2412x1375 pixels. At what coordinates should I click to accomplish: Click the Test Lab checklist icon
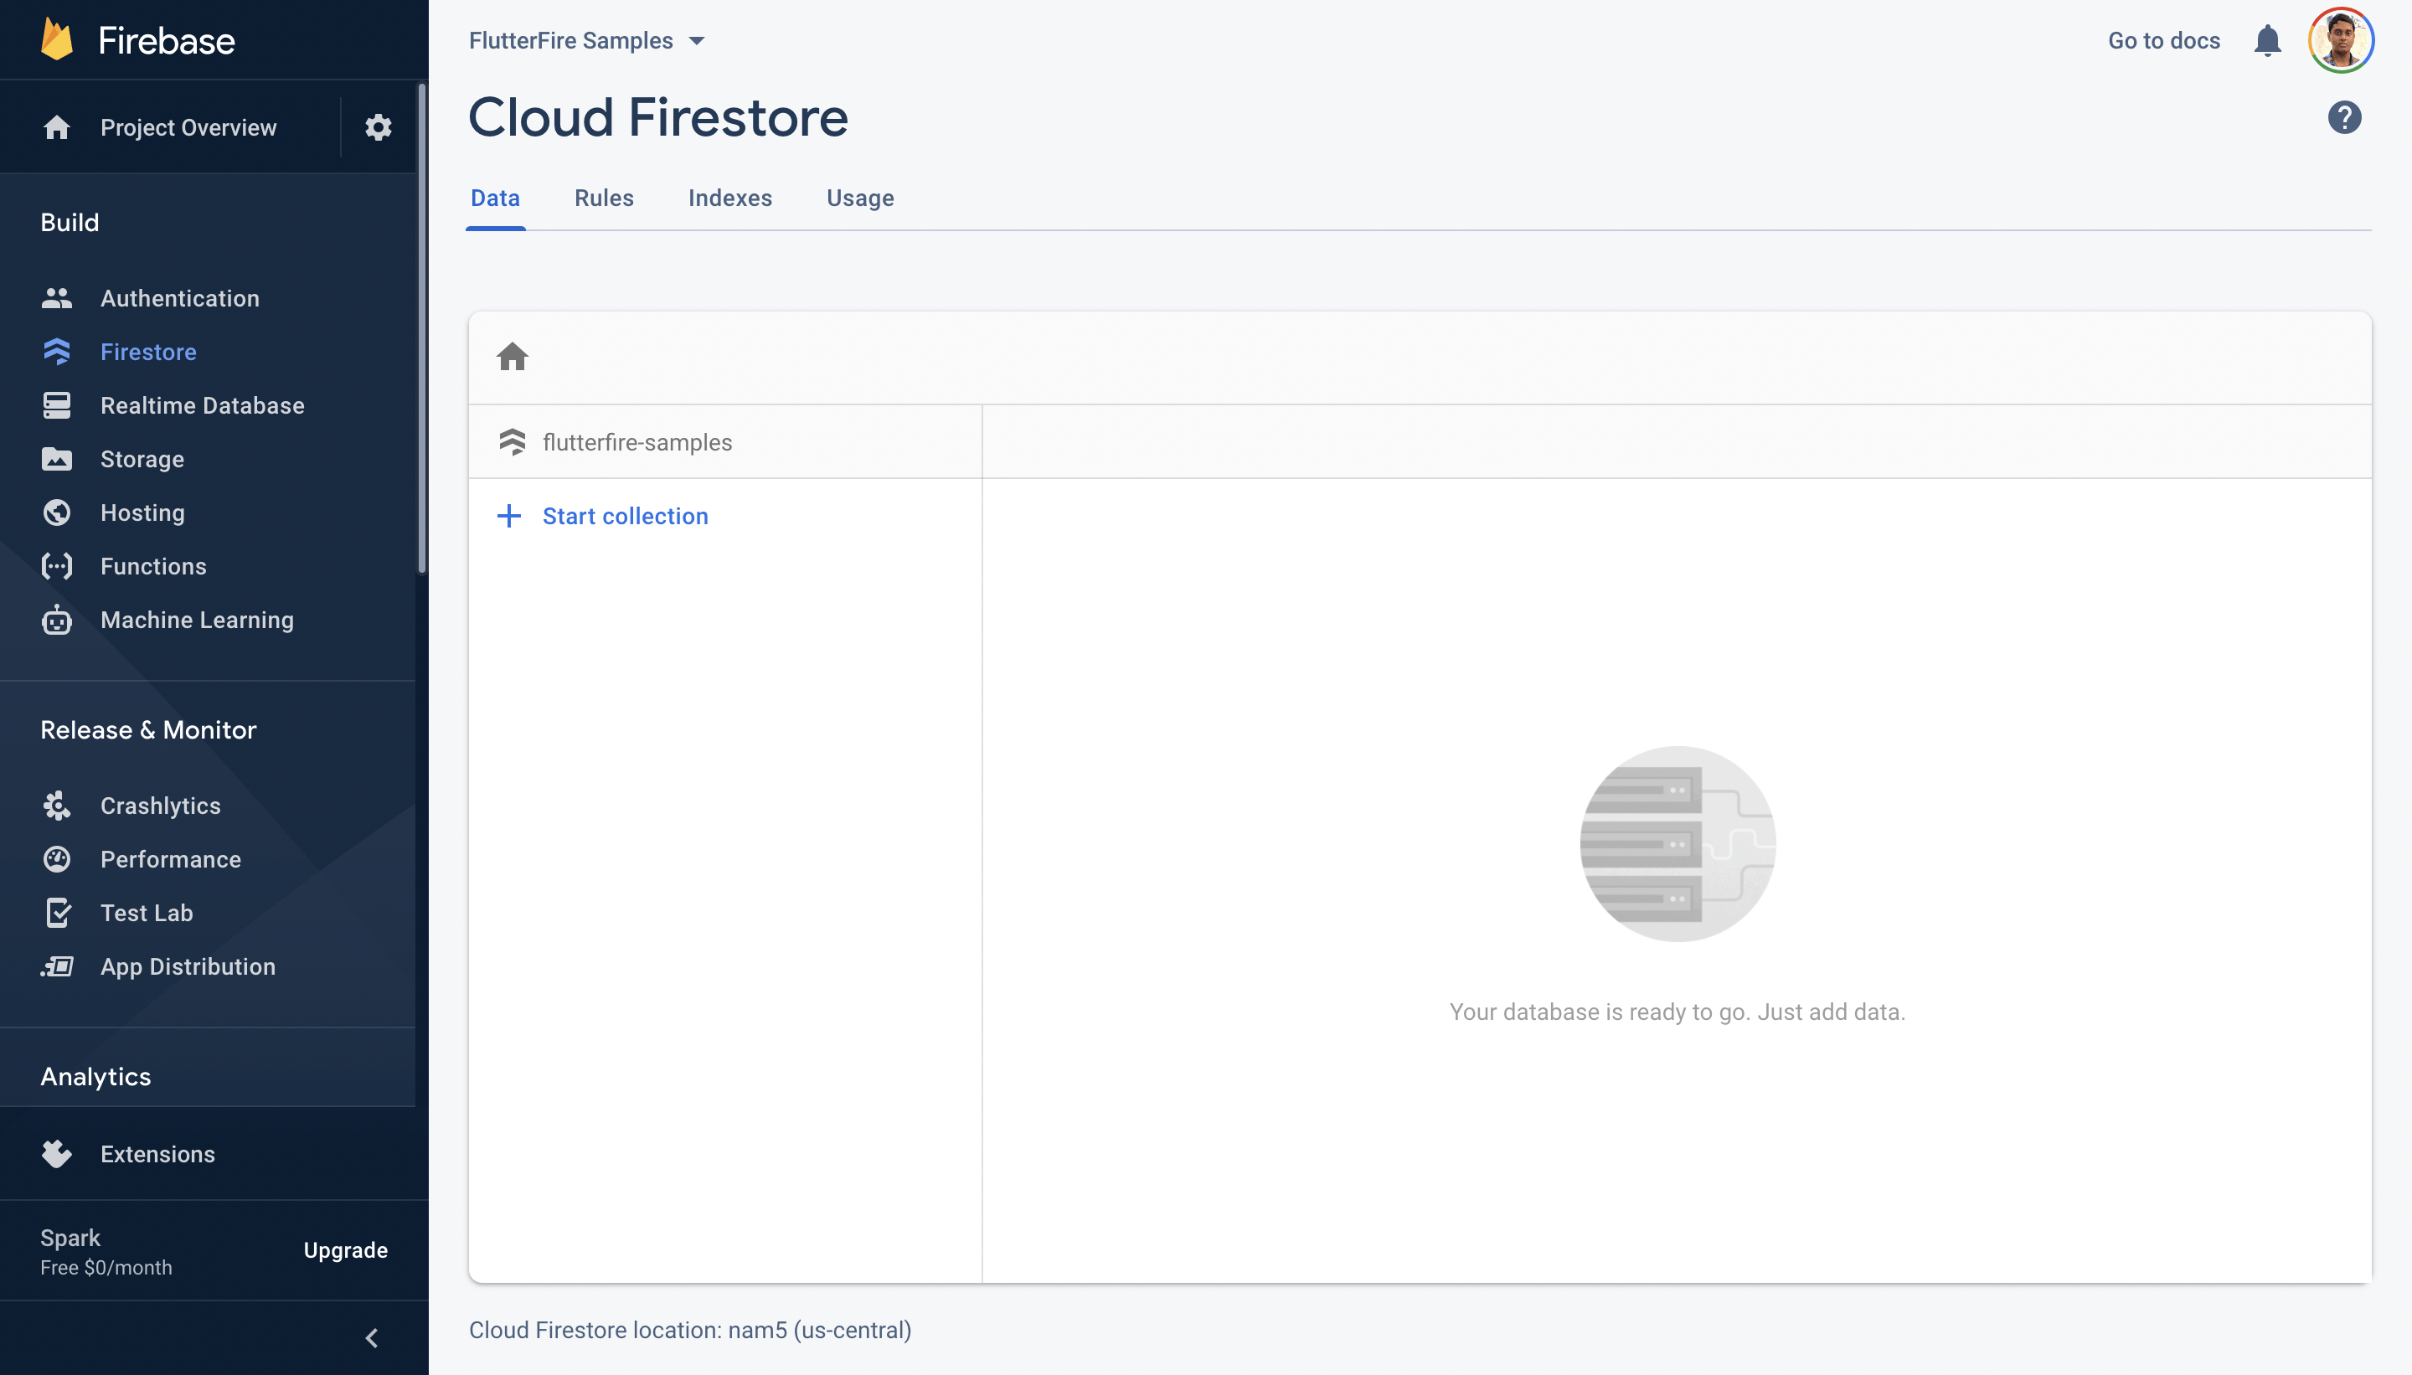pyautogui.click(x=58, y=914)
